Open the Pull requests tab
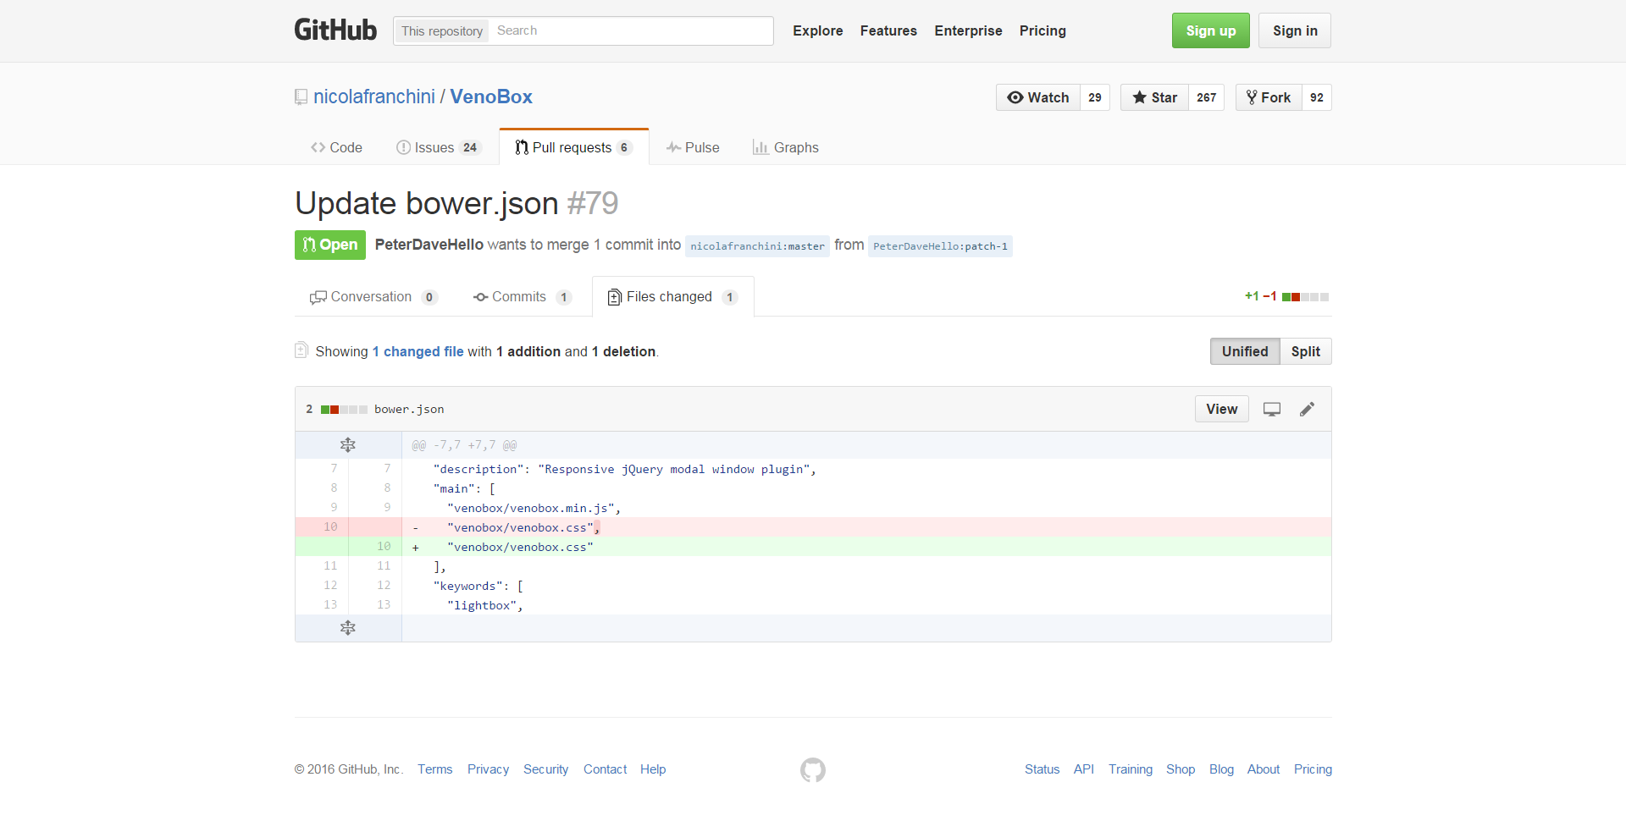 (573, 147)
